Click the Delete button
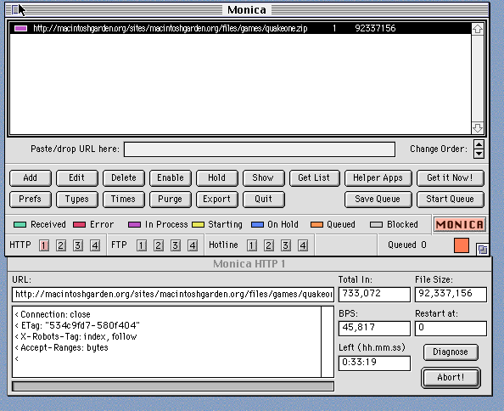 [x=123, y=178]
